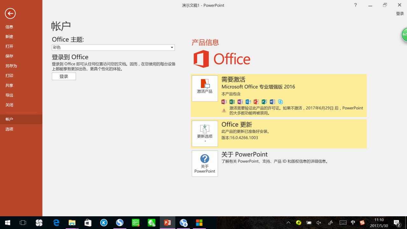
Task: Click the Word icon under 本产品包含
Action: (272, 101)
